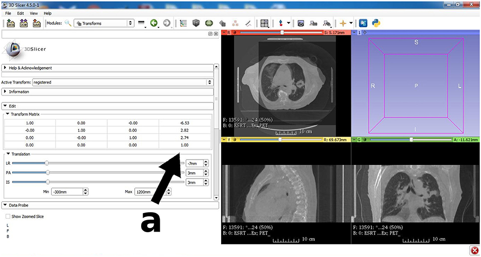Click the yellow slice view pin icon
481x257 pixels.
click(x=223, y=139)
